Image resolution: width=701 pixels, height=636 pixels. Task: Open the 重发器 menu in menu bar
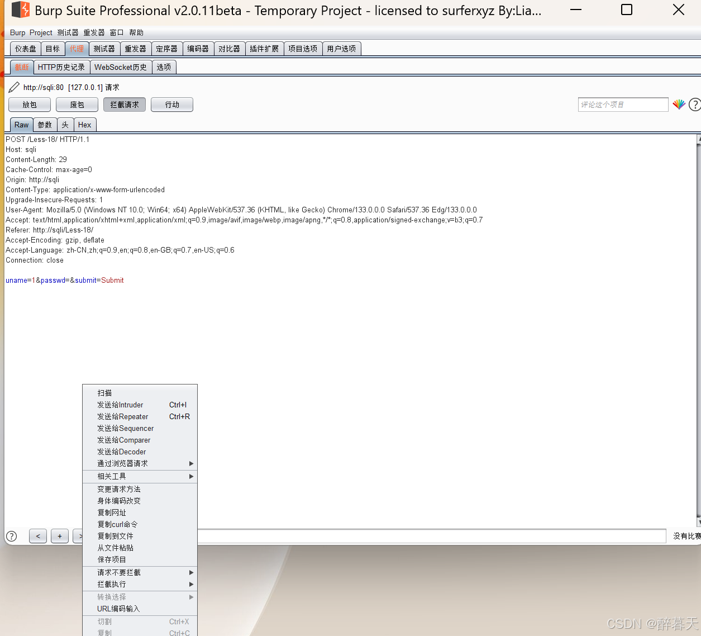94,32
